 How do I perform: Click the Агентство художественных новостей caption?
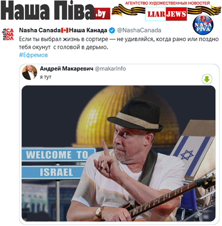pyautogui.click(x=167, y=3)
